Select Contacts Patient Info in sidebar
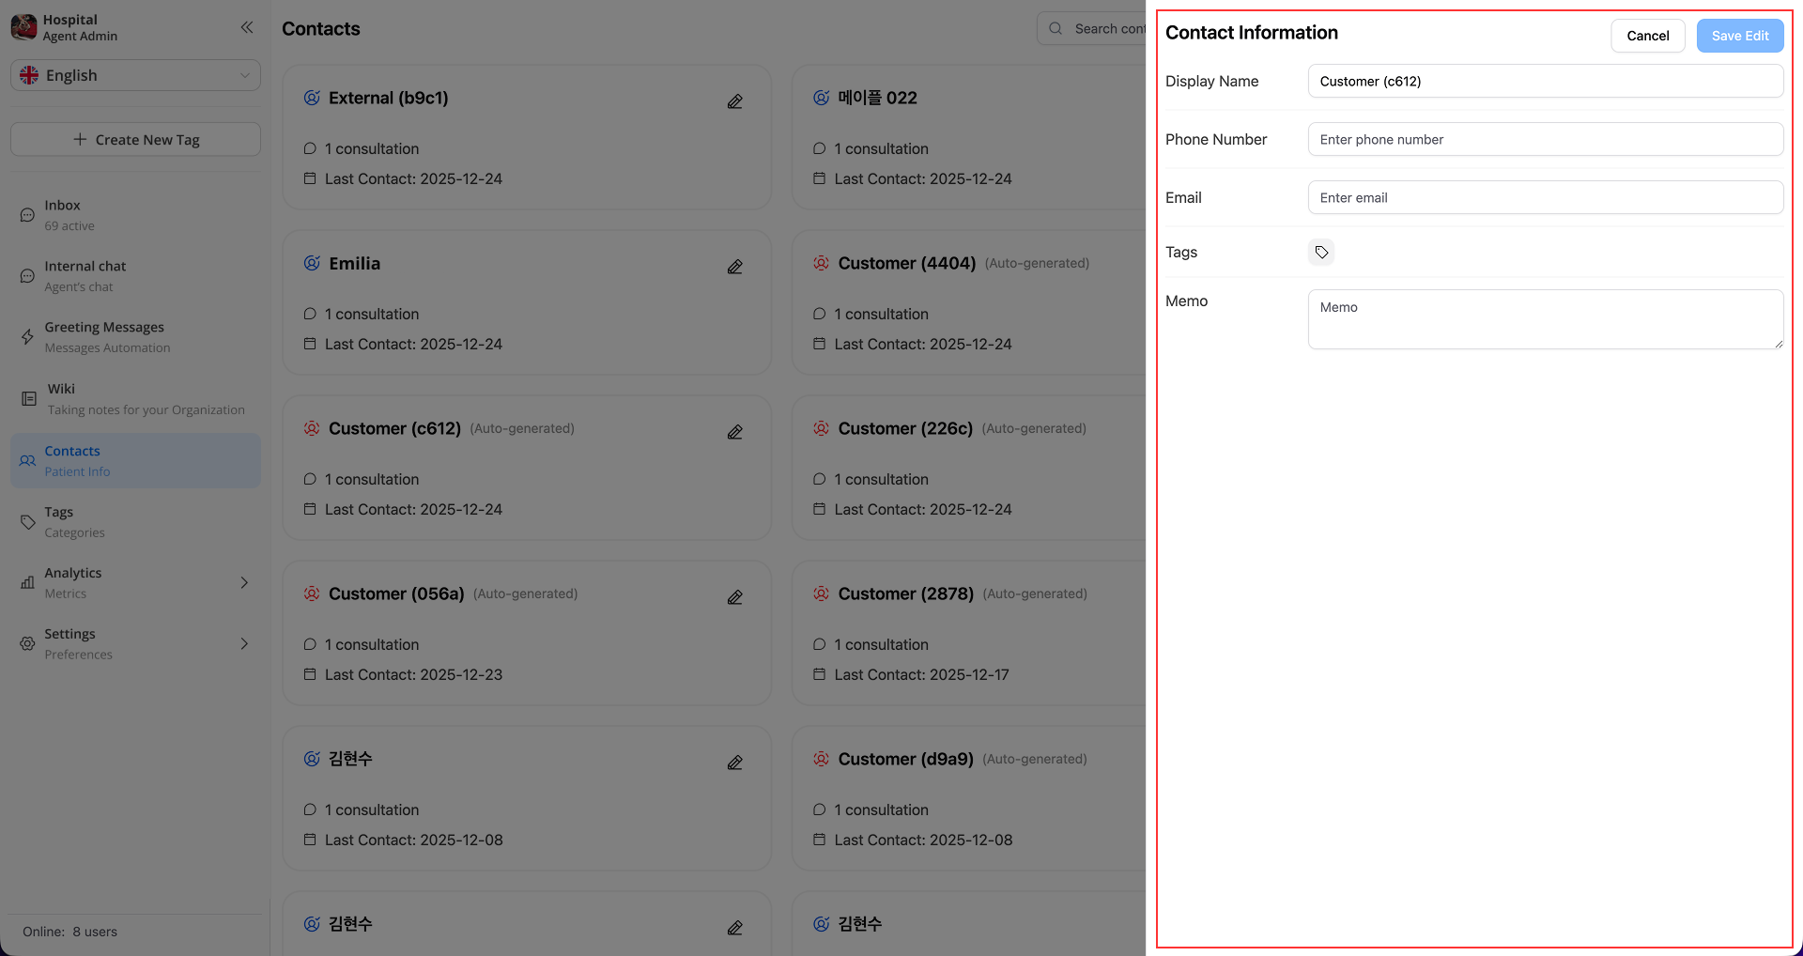 click(x=135, y=460)
